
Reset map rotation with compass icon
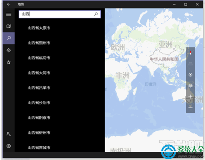point(191,53)
